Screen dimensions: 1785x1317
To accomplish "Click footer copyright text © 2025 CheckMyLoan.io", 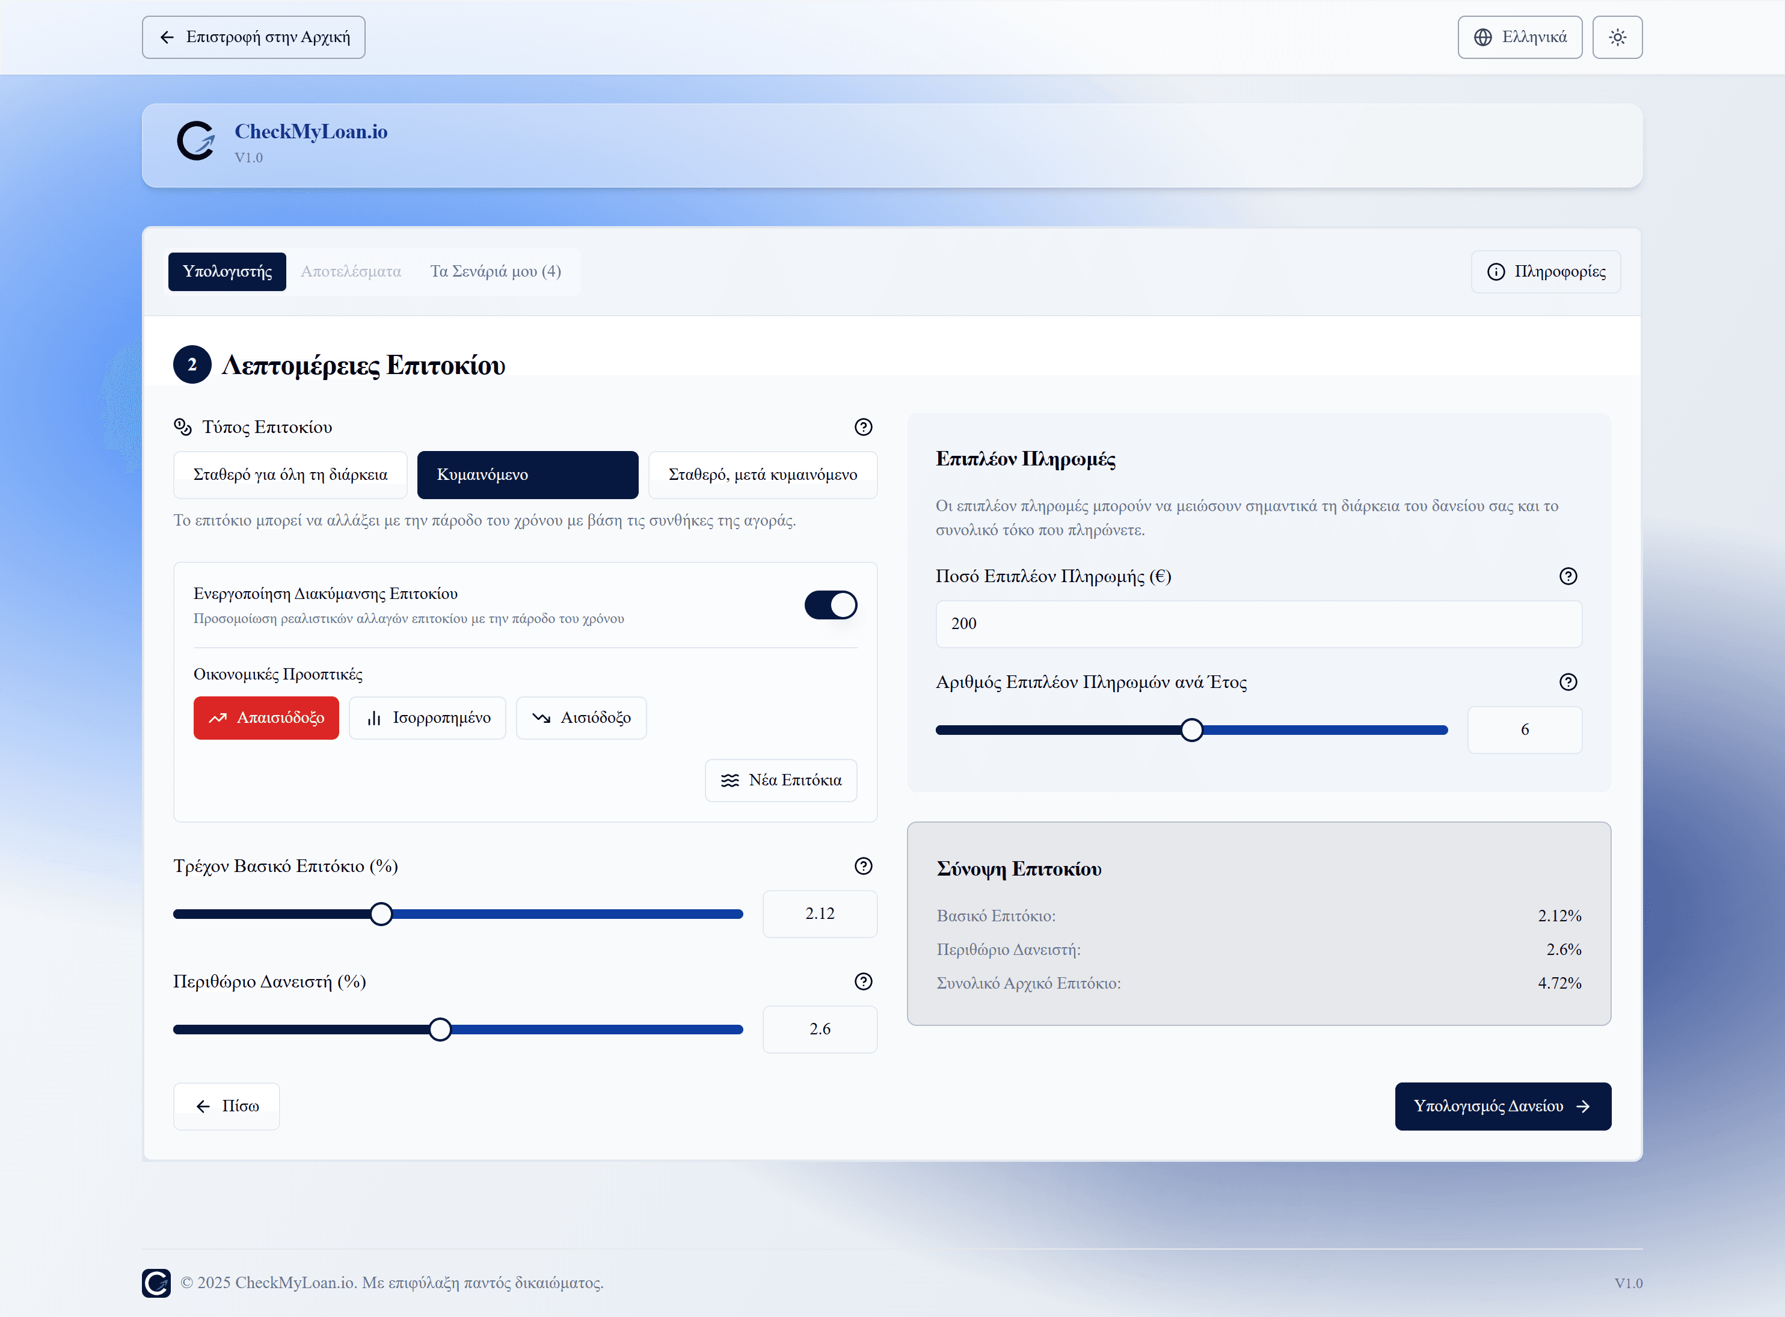I will (392, 1283).
